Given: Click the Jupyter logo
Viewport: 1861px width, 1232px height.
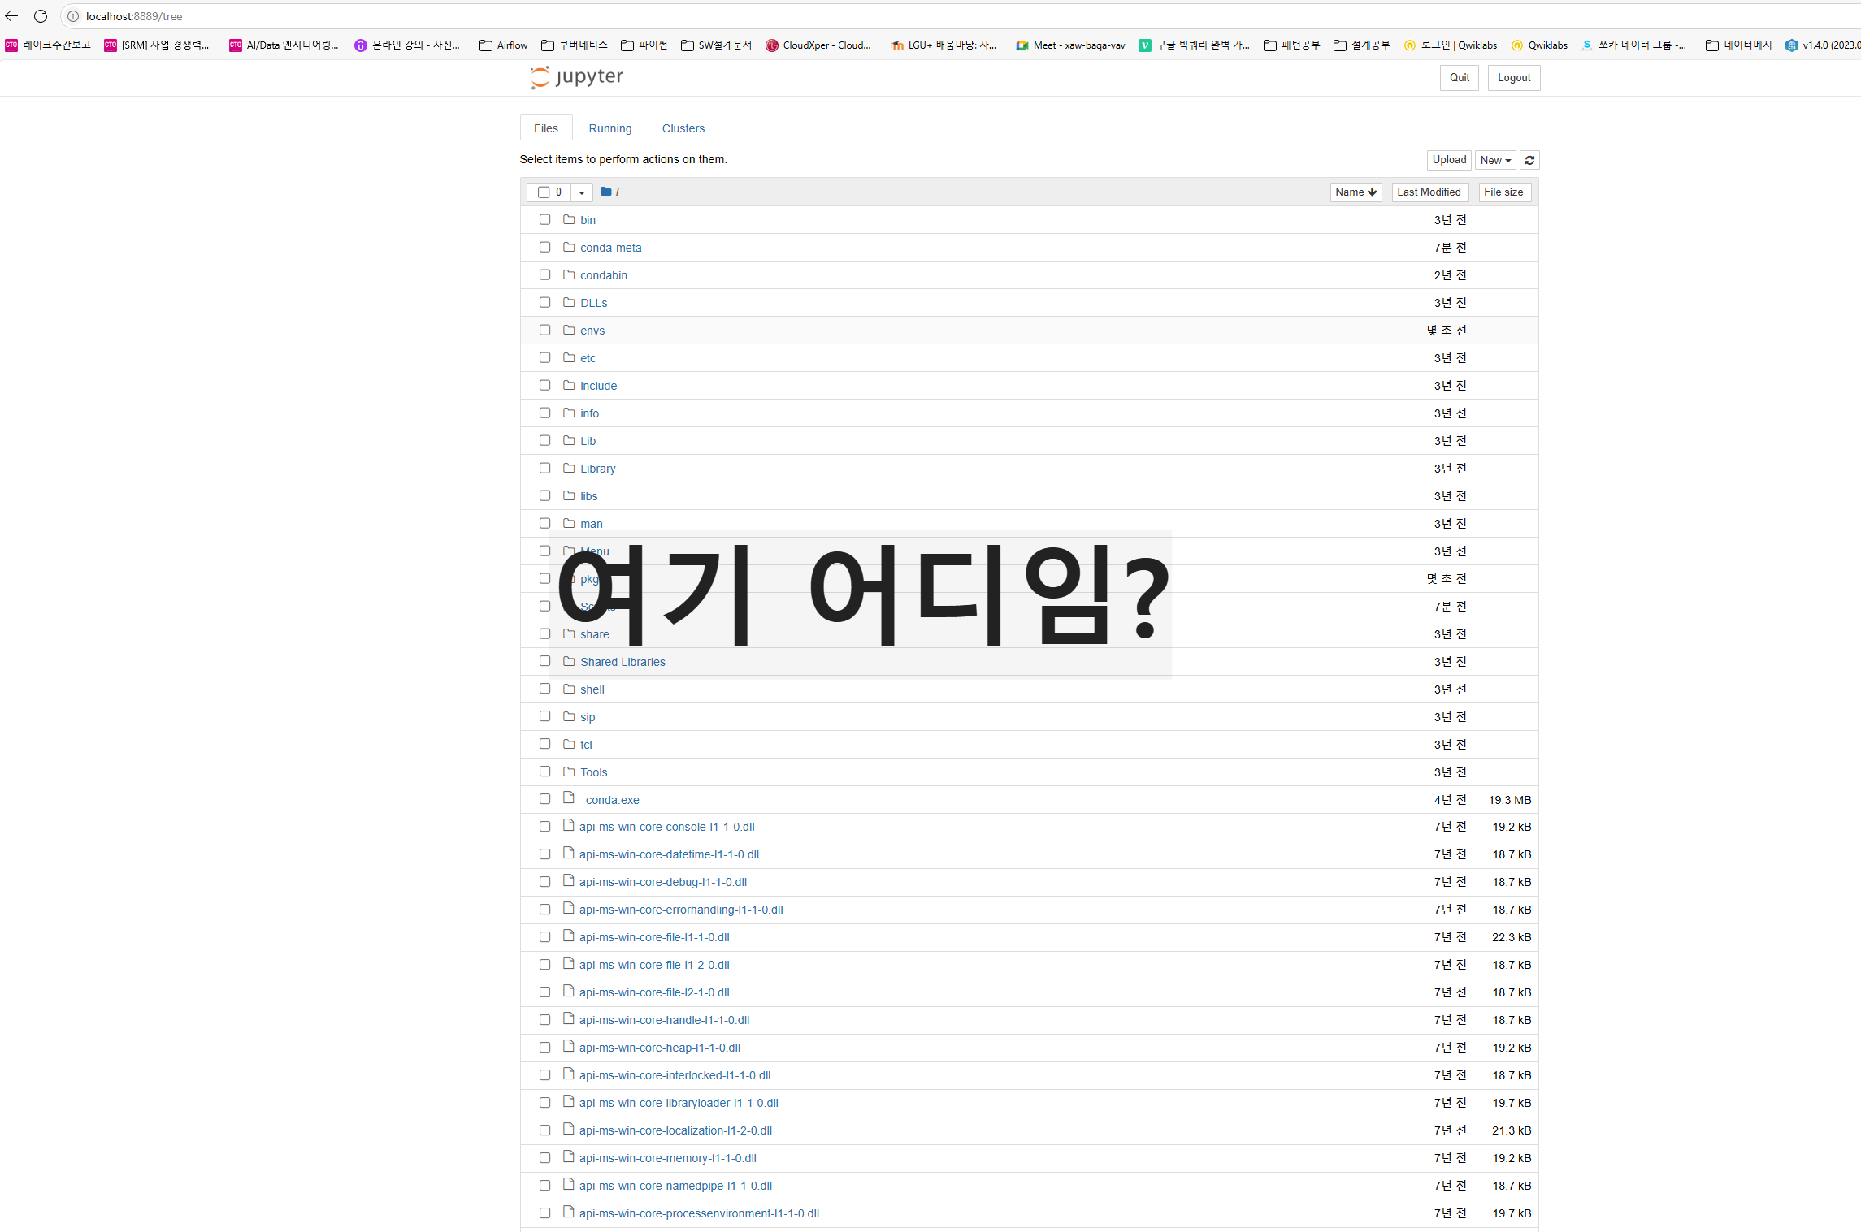Looking at the screenshot, I should click(x=576, y=77).
